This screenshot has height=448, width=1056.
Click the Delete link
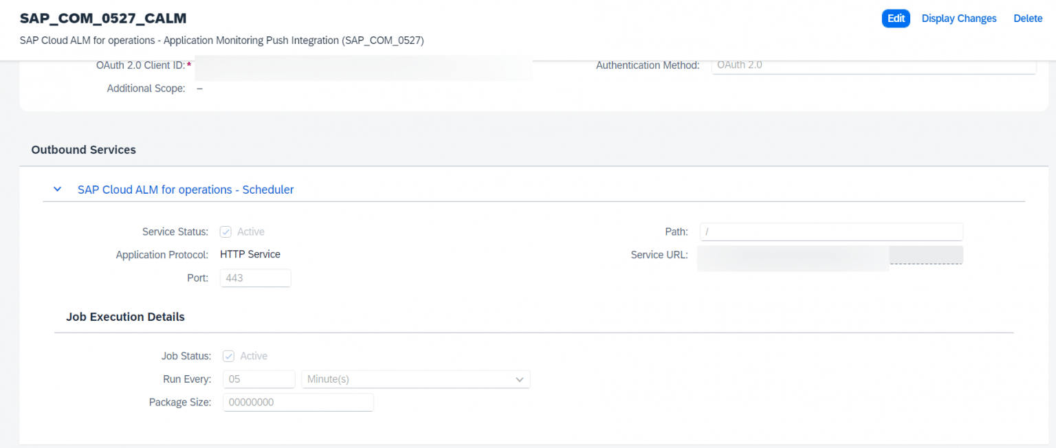pos(1027,18)
